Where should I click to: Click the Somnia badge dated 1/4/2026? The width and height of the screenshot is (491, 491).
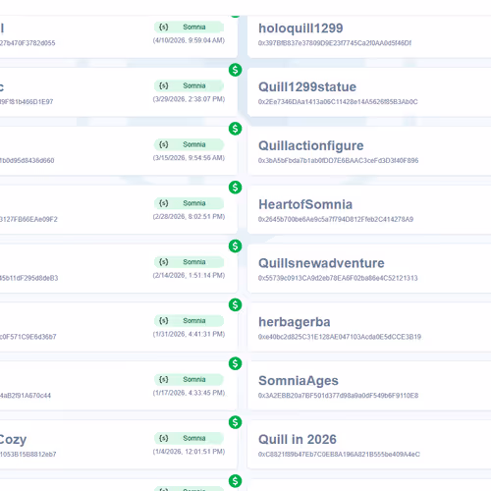(189, 438)
